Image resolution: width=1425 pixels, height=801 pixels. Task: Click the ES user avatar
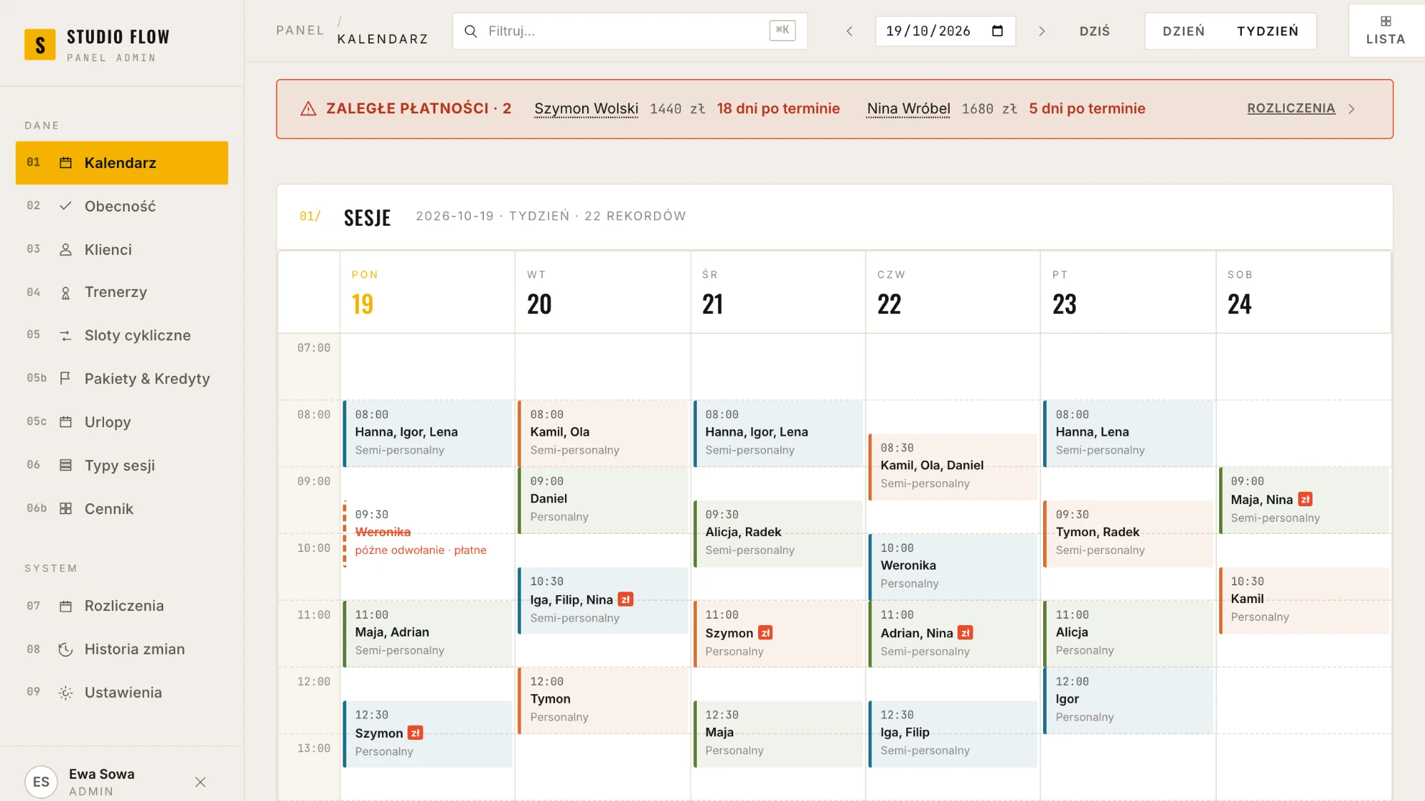pyautogui.click(x=41, y=782)
